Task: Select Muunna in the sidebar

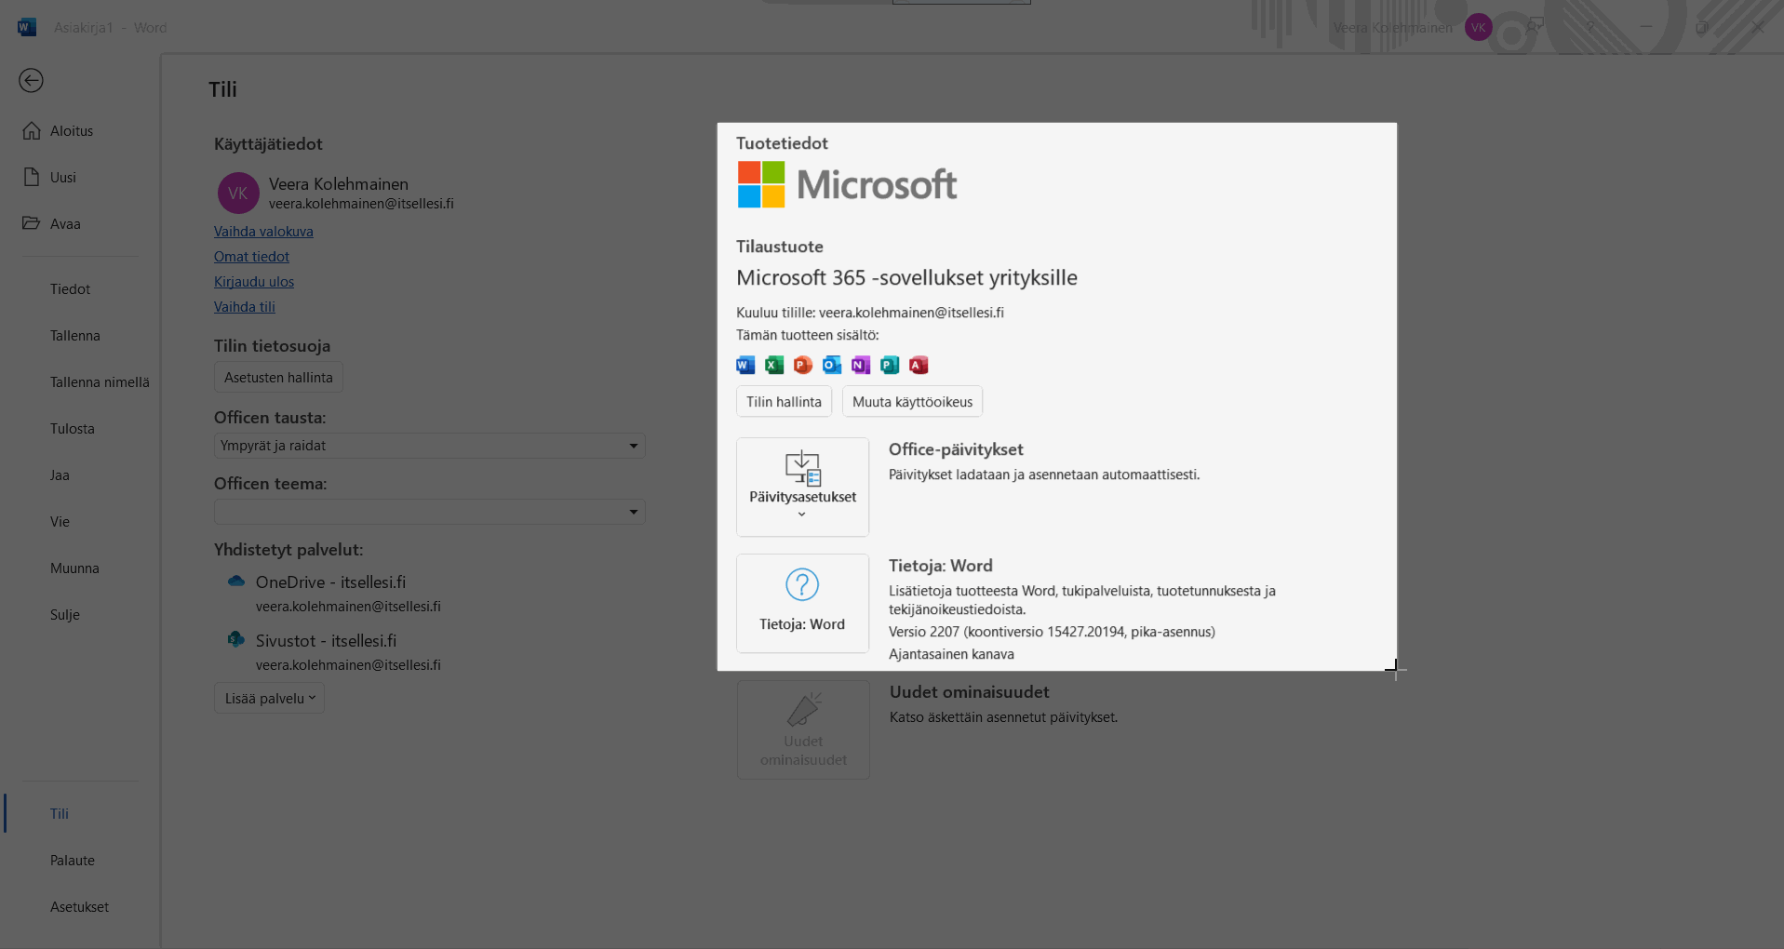Action: (74, 568)
